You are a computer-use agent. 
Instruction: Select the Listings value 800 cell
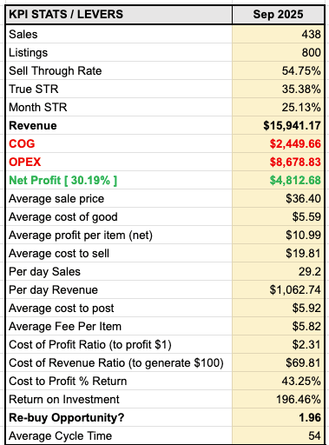[278, 52]
